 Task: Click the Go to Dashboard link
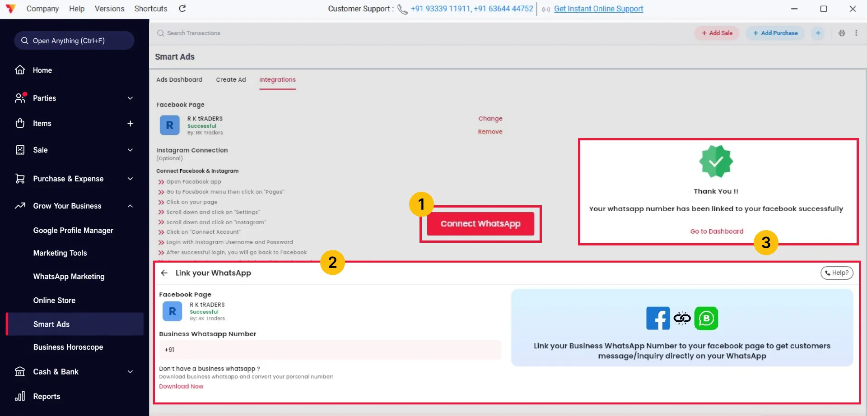click(717, 231)
